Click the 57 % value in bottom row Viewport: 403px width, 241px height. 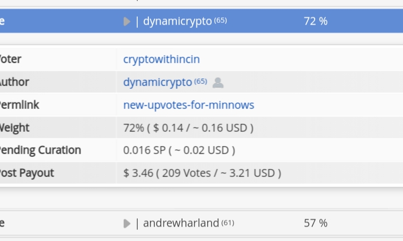[316, 223]
